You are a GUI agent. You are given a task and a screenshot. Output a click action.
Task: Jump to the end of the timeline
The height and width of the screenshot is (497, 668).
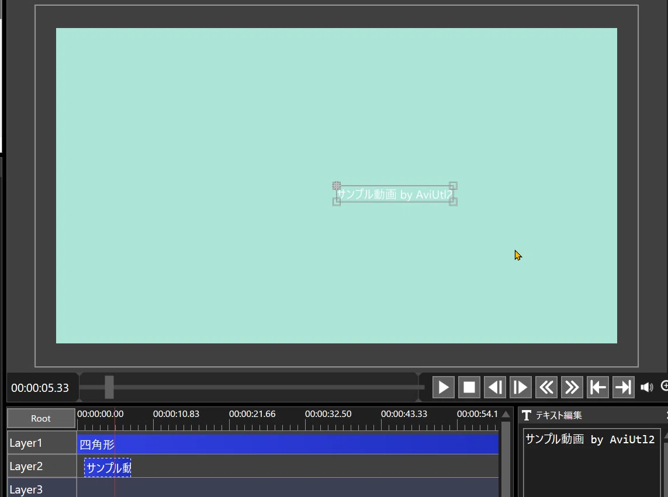click(623, 387)
